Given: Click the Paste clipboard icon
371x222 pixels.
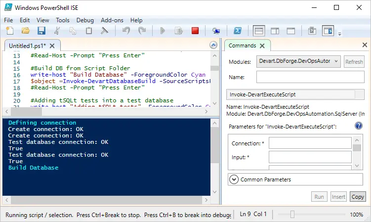Looking at the screenshot, I should point(89,31).
